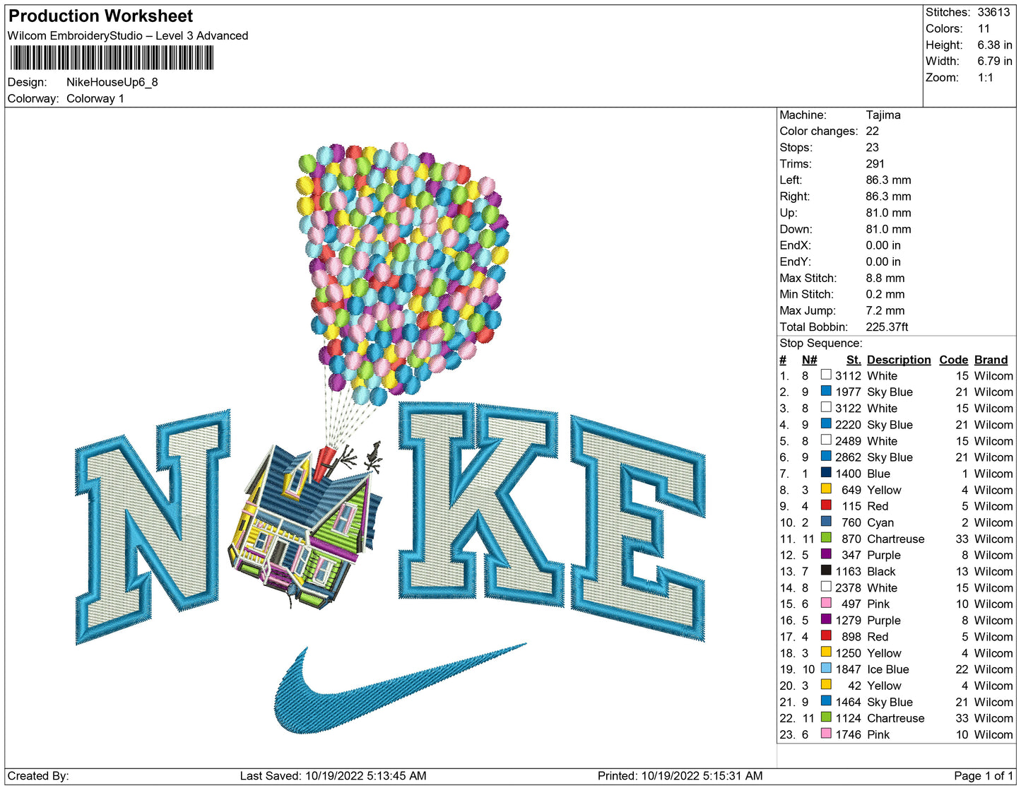Pick the Cyan swatch in stop 10
Viewport: 1021px width, 786px height.
coord(826,522)
